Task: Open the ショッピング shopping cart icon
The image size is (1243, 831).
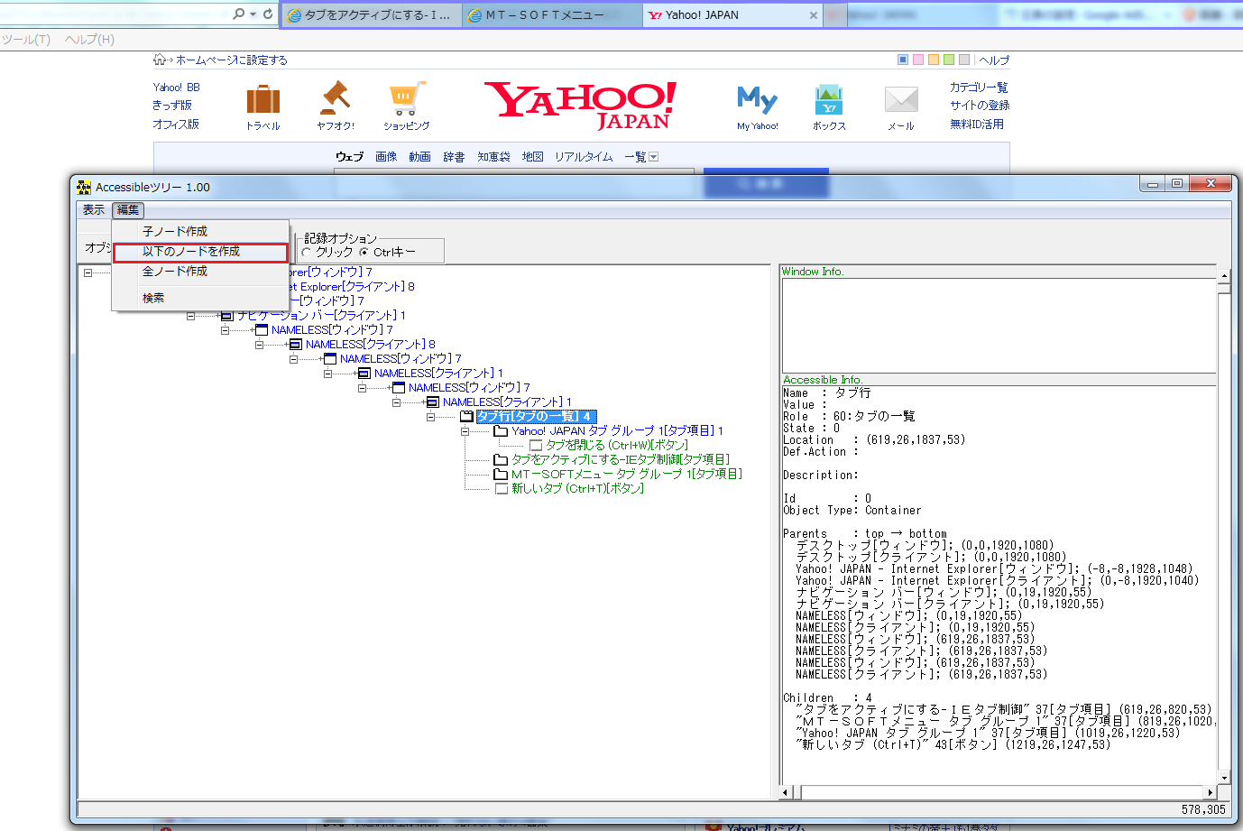Action: pyautogui.click(x=406, y=98)
